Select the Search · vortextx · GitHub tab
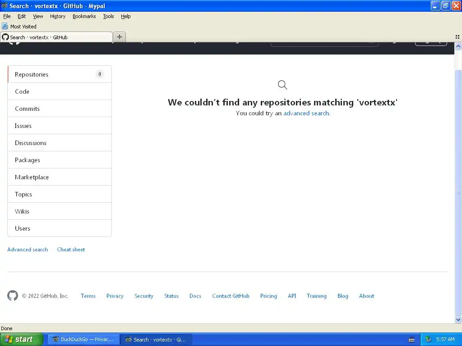The image size is (462, 346). coord(56,37)
